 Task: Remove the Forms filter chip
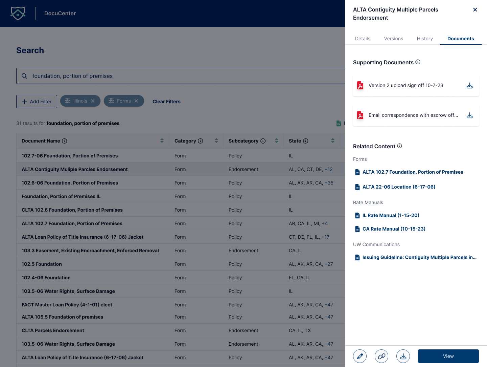136,101
